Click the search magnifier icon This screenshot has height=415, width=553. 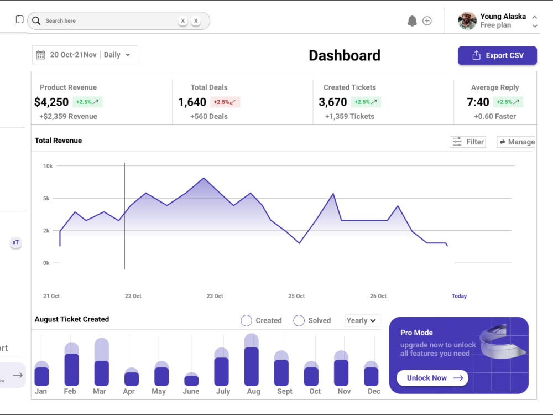coord(36,21)
